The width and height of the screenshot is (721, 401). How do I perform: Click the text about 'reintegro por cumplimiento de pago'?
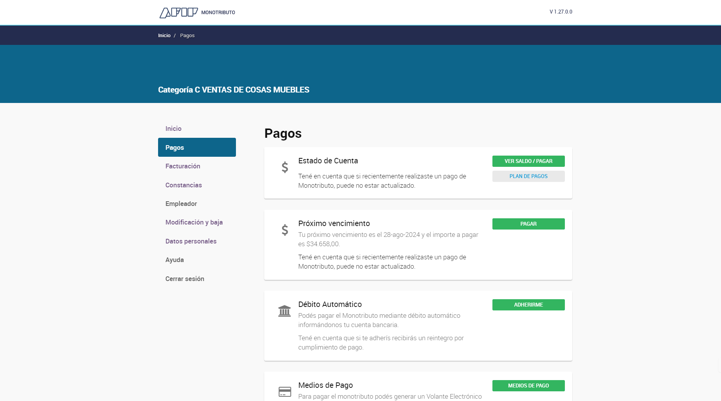click(x=381, y=343)
